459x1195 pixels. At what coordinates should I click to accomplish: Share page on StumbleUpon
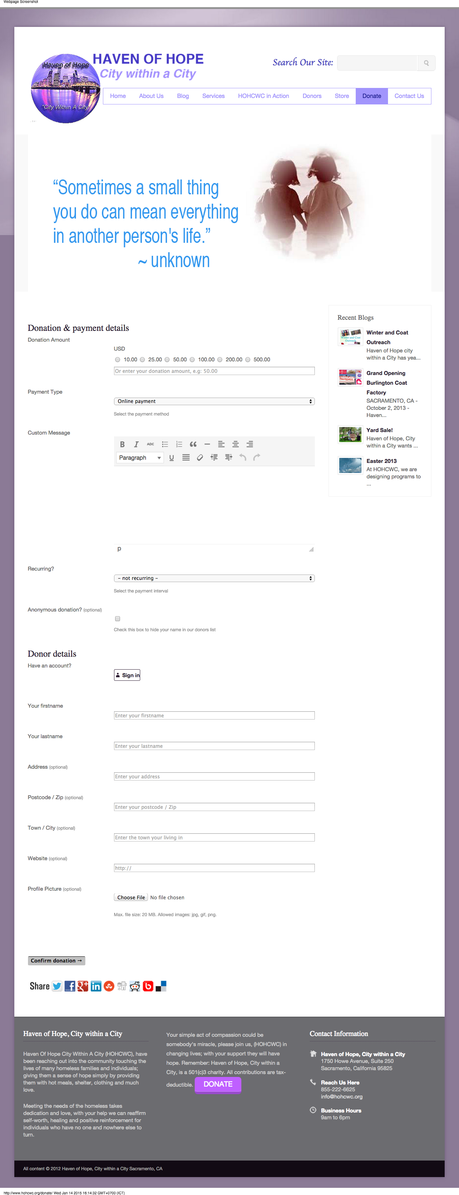click(109, 986)
